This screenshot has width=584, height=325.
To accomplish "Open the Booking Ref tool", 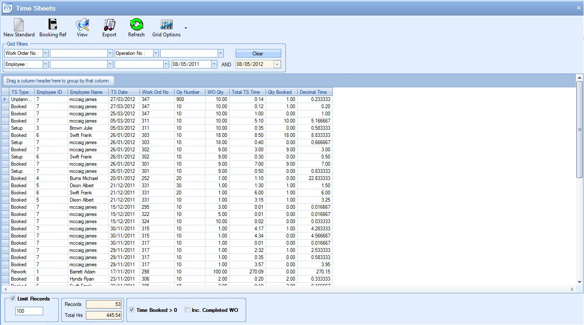I will tap(53, 25).
